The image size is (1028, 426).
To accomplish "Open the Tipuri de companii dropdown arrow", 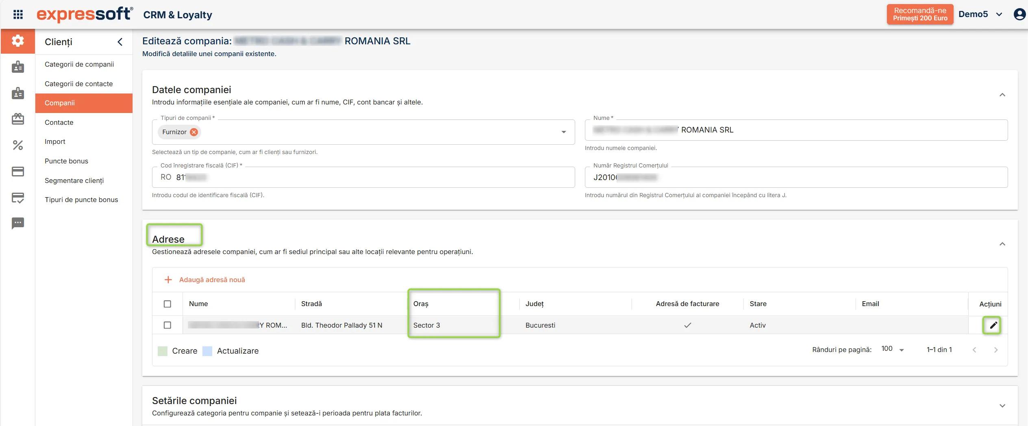I will pyautogui.click(x=564, y=132).
